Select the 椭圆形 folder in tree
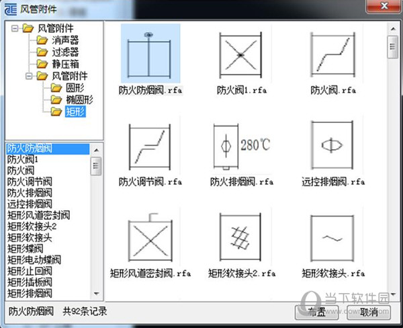Screen dimensions: 403x328 tap(79, 99)
